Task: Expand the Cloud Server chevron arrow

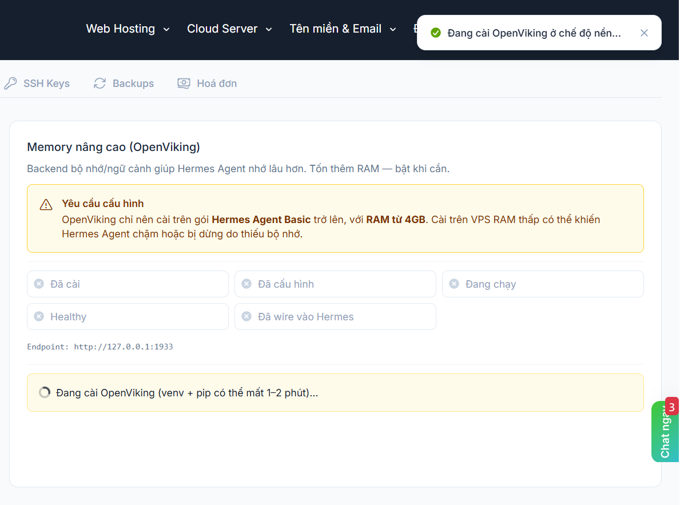Action: click(x=269, y=30)
